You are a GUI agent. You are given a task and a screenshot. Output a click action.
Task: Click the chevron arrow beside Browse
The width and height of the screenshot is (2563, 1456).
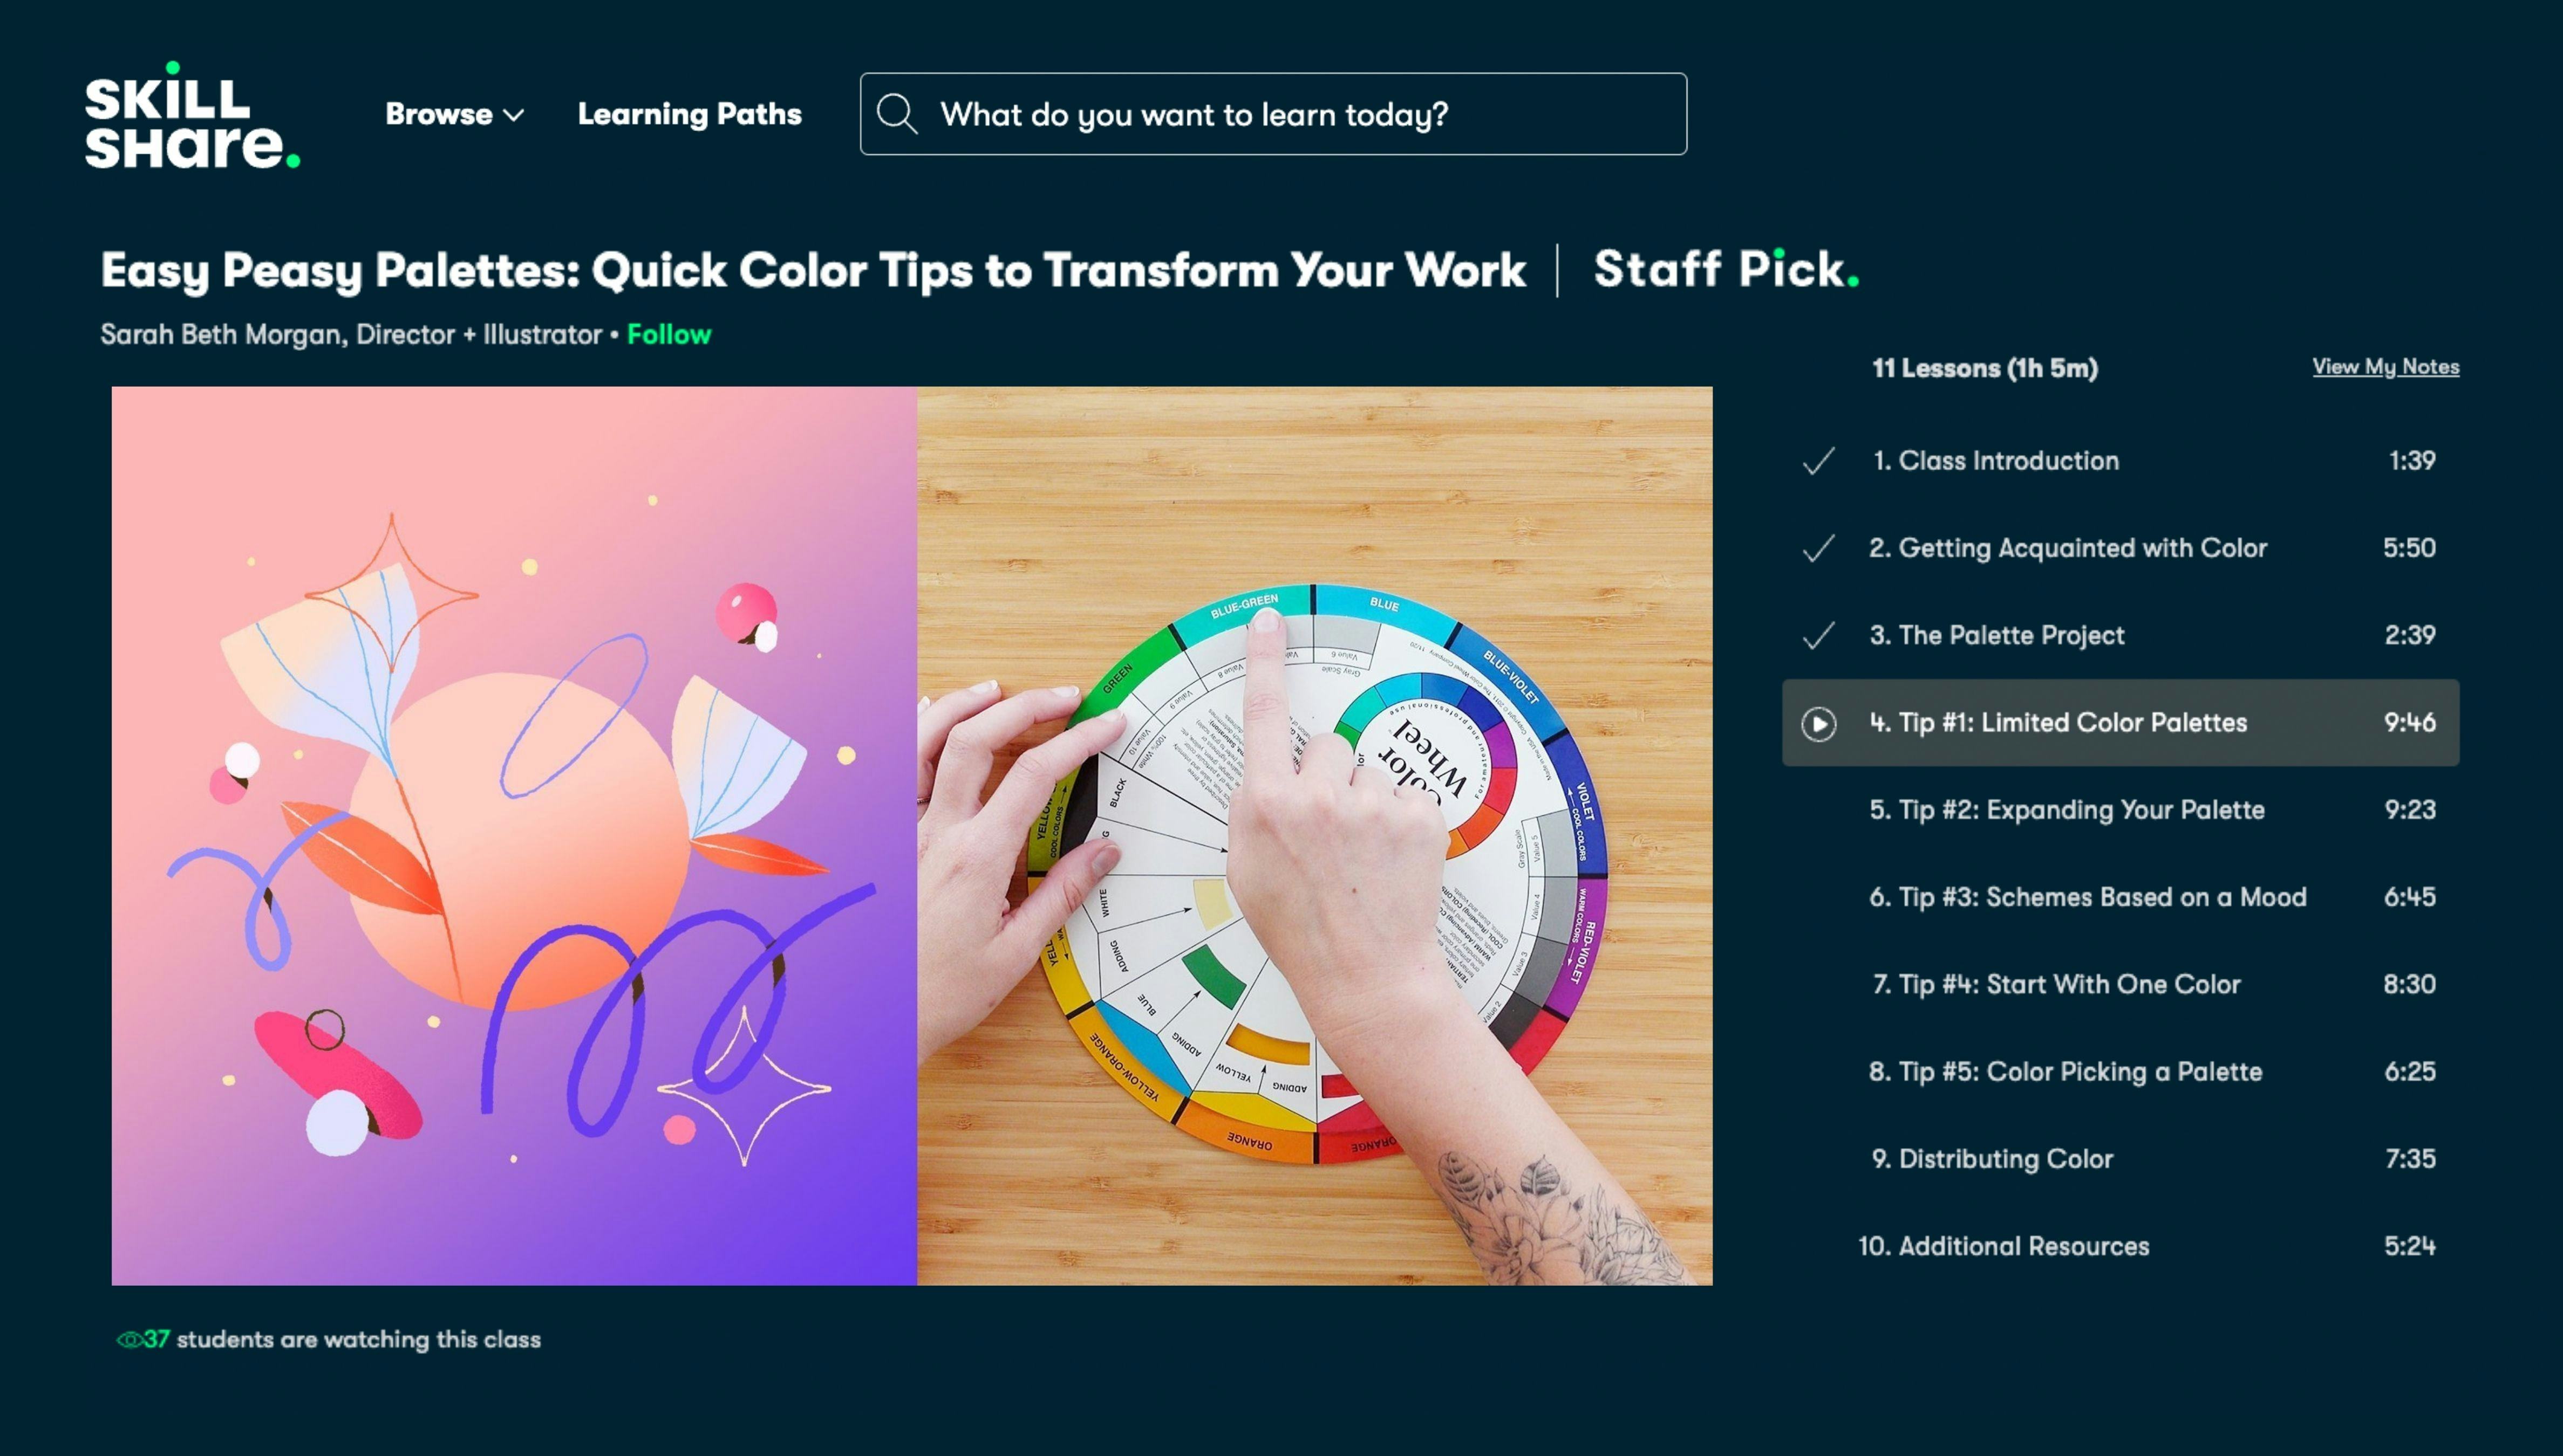pos(513,116)
